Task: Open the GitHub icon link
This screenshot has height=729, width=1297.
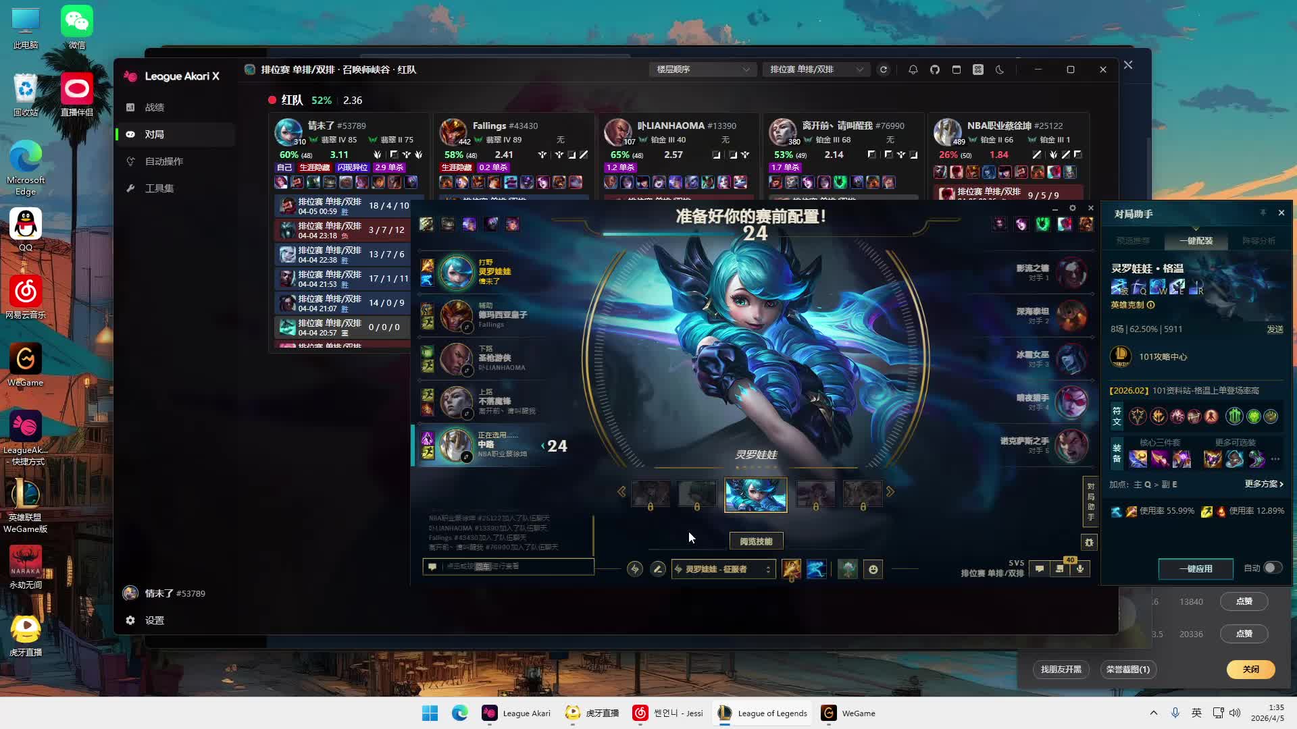Action: (x=935, y=70)
